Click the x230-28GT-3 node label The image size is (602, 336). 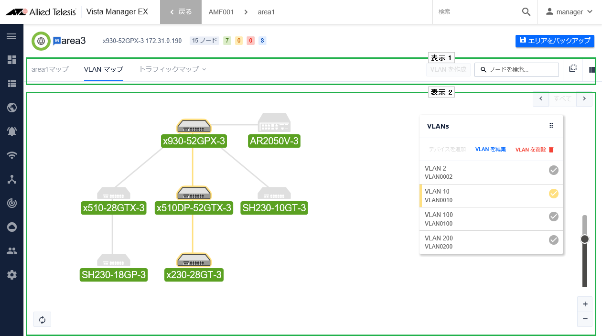[194, 275]
